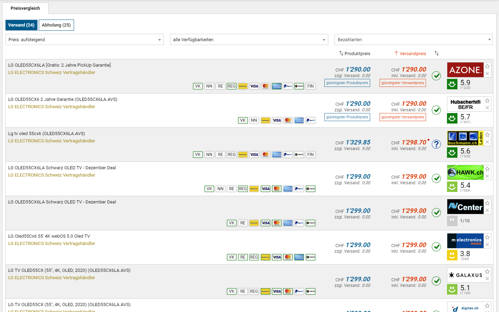Image resolution: width=499 pixels, height=312 pixels.
Task: Switch to the Abholung (25) tab
Action: coord(56,25)
